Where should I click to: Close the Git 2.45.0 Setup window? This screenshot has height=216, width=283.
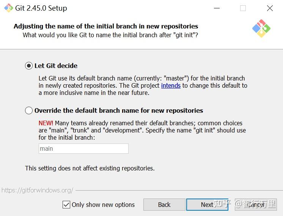point(270,8)
